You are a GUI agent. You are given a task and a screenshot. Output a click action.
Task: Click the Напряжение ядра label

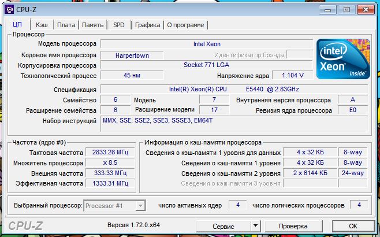coord(243,76)
